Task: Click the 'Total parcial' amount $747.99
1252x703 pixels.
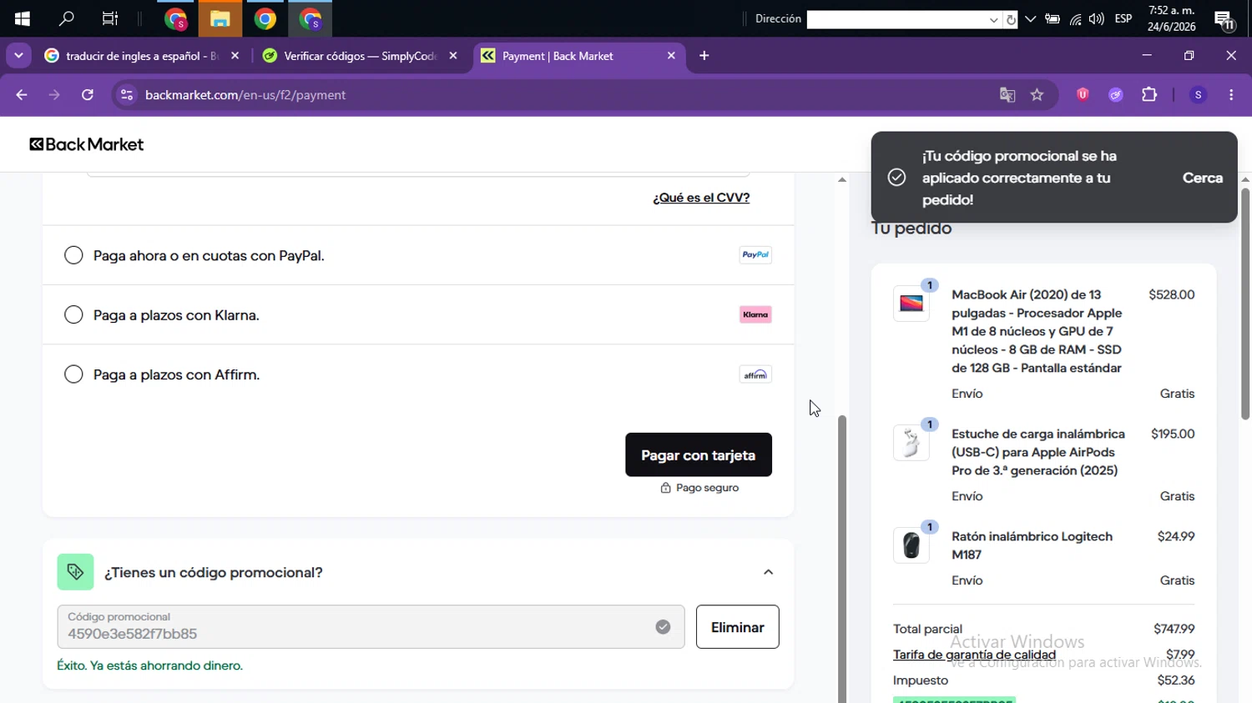Action: coord(1174,629)
